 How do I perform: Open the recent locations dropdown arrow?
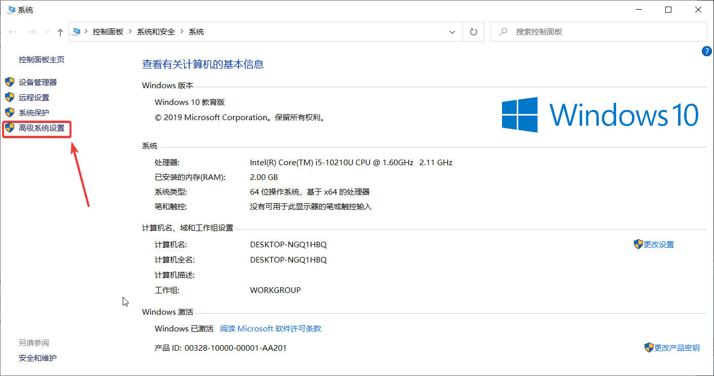click(47, 32)
